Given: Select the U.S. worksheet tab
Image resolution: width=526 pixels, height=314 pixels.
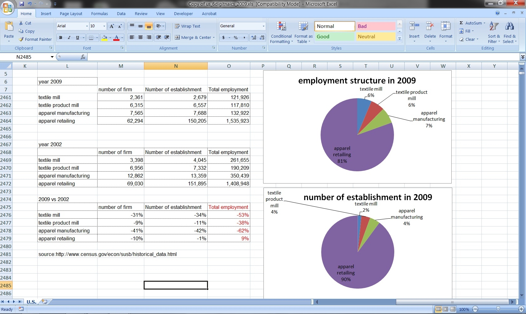Looking at the screenshot, I should pyautogui.click(x=31, y=302).
